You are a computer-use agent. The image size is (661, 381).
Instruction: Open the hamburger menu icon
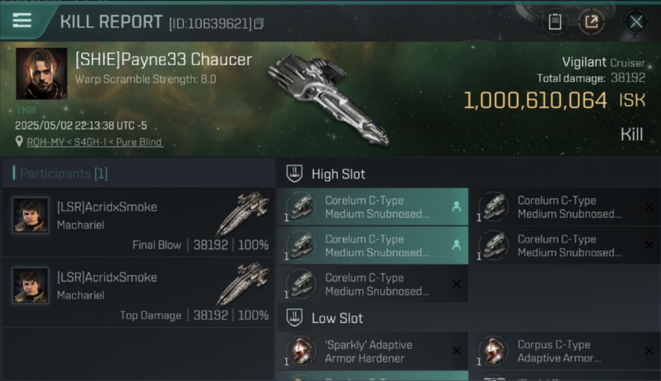[x=22, y=20]
